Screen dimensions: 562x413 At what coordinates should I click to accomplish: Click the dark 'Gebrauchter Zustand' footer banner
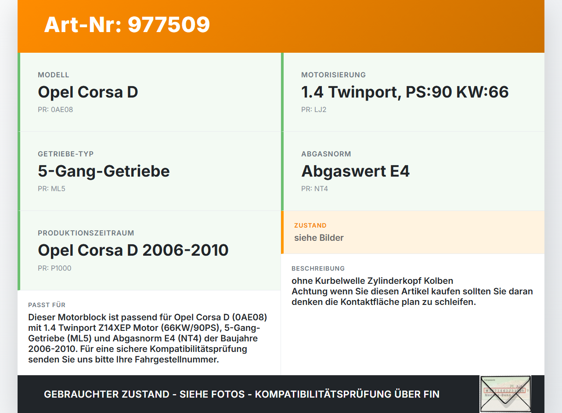point(241,394)
